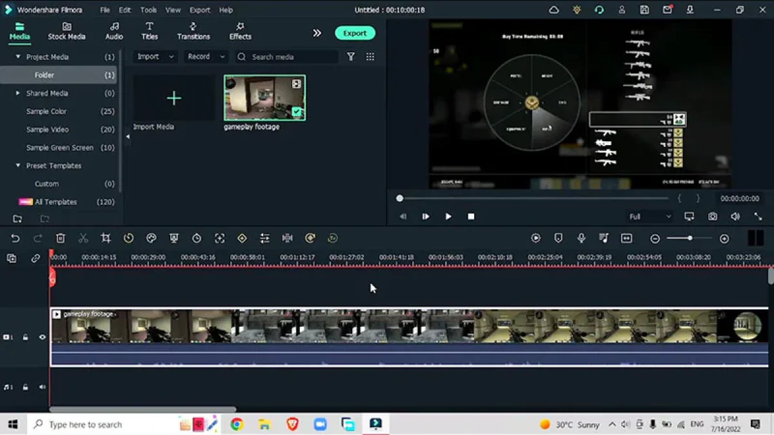Toggle lock on the video track
Viewport: 774px width, 435px height.
pyautogui.click(x=25, y=337)
